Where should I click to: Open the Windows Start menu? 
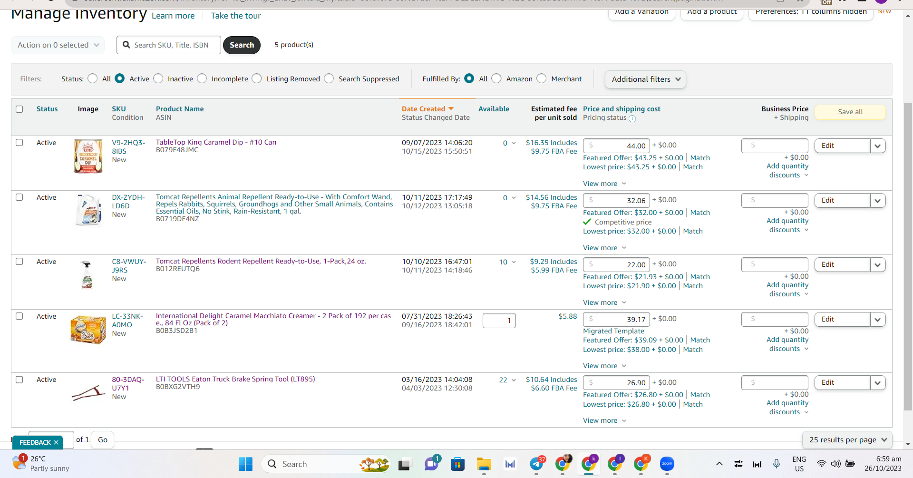[x=245, y=464]
